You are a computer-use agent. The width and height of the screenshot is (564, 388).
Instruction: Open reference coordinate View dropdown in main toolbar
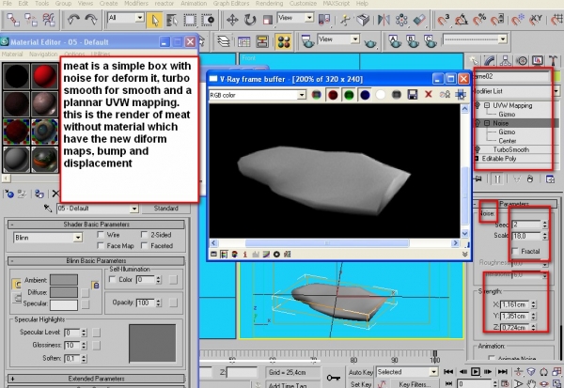(x=309, y=17)
